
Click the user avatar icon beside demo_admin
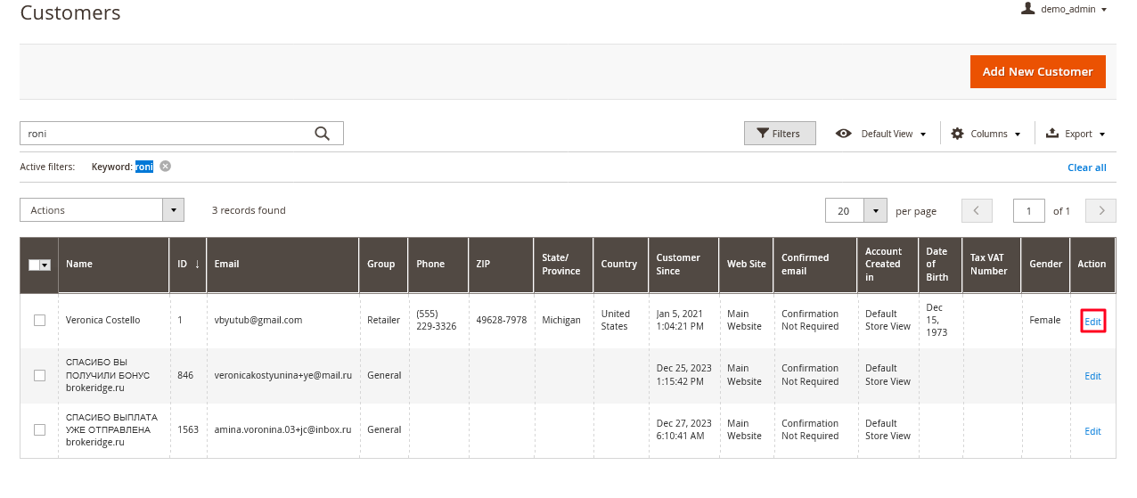coord(1027,8)
